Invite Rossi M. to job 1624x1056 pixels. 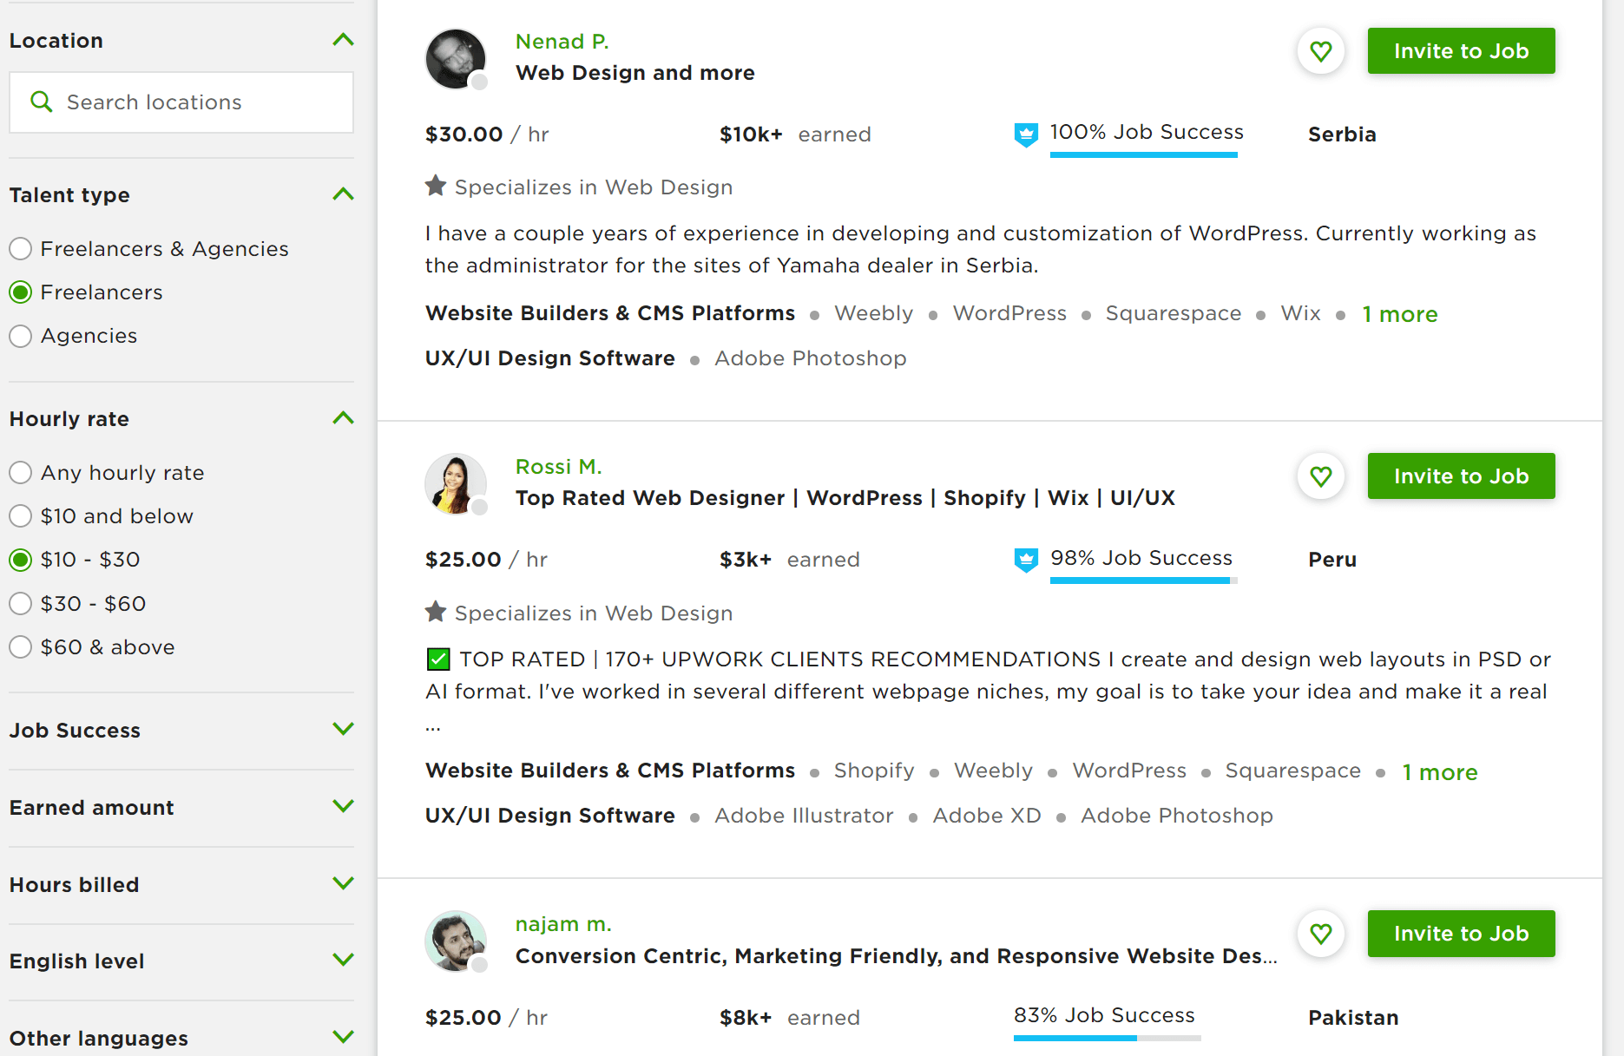(x=1462, y=476)
